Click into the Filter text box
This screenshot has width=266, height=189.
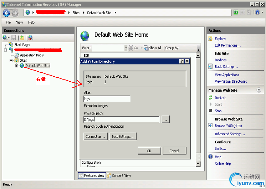pos(108,48)
